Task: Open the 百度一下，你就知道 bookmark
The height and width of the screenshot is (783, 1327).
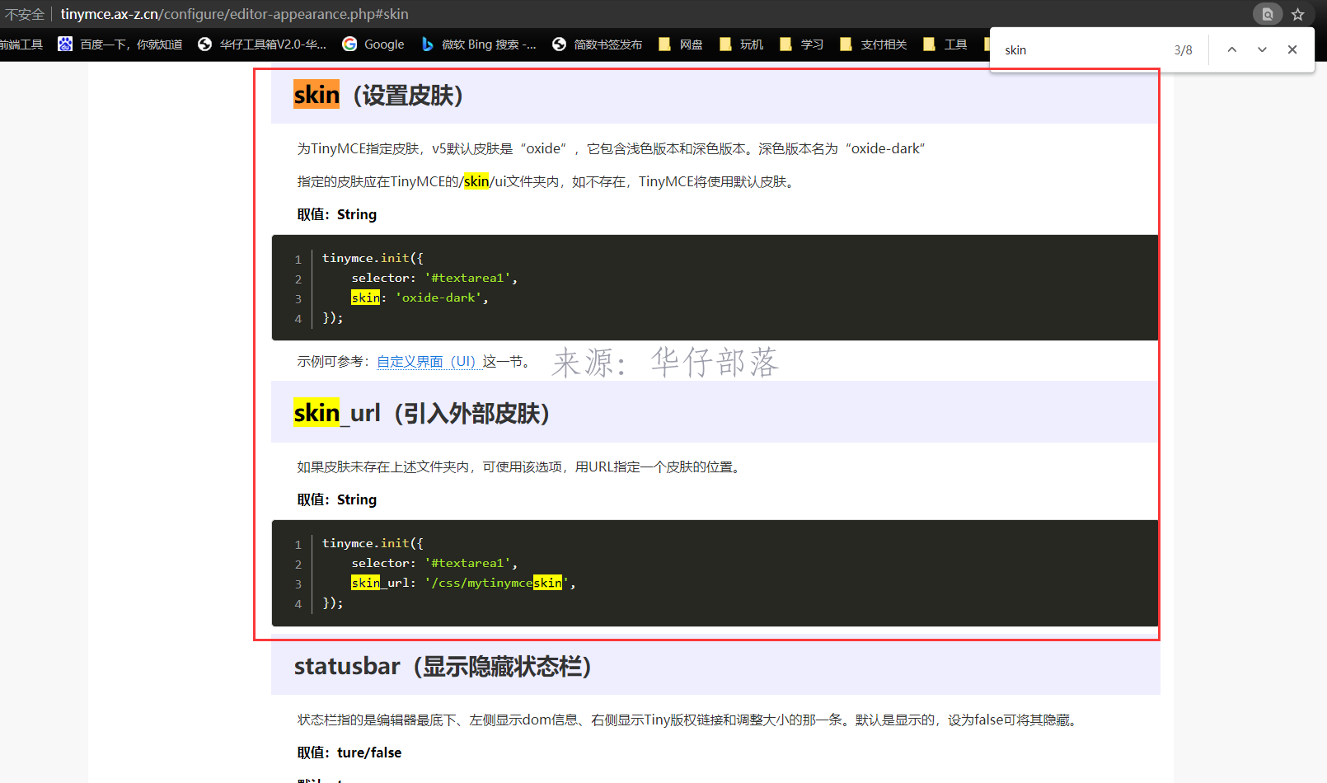Action: coord(120,45)
